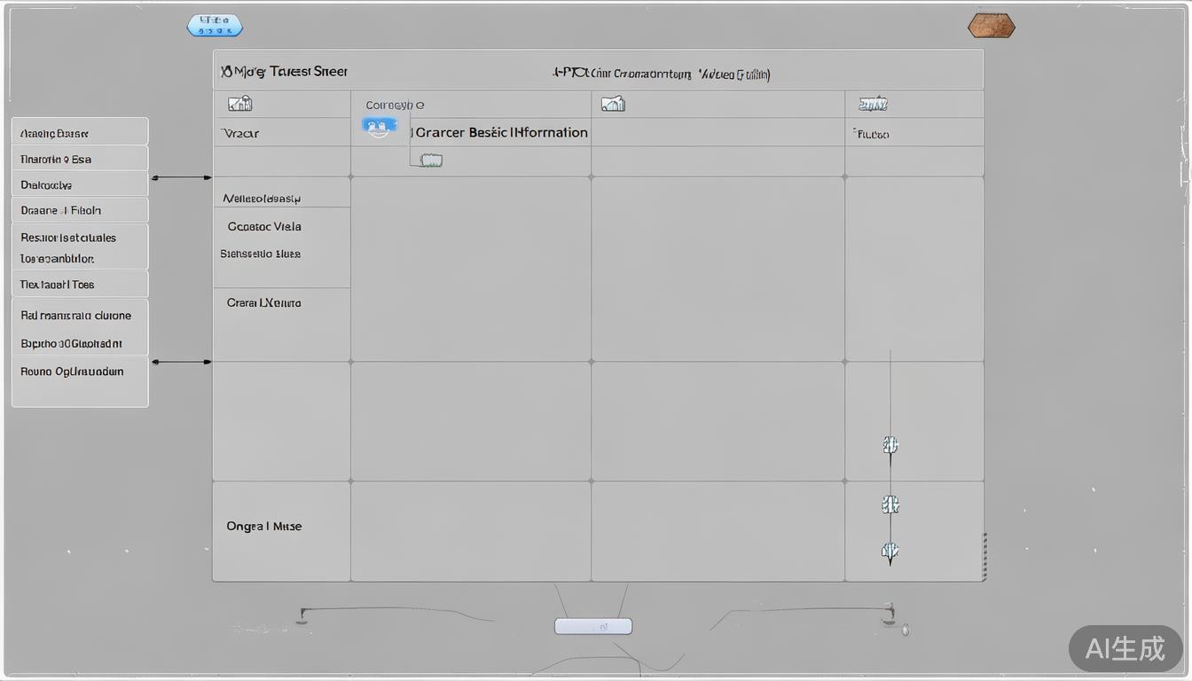The image size is (1192, 681).
Task: Click the chart icon above the Vraar row
Action: (239, 105)
